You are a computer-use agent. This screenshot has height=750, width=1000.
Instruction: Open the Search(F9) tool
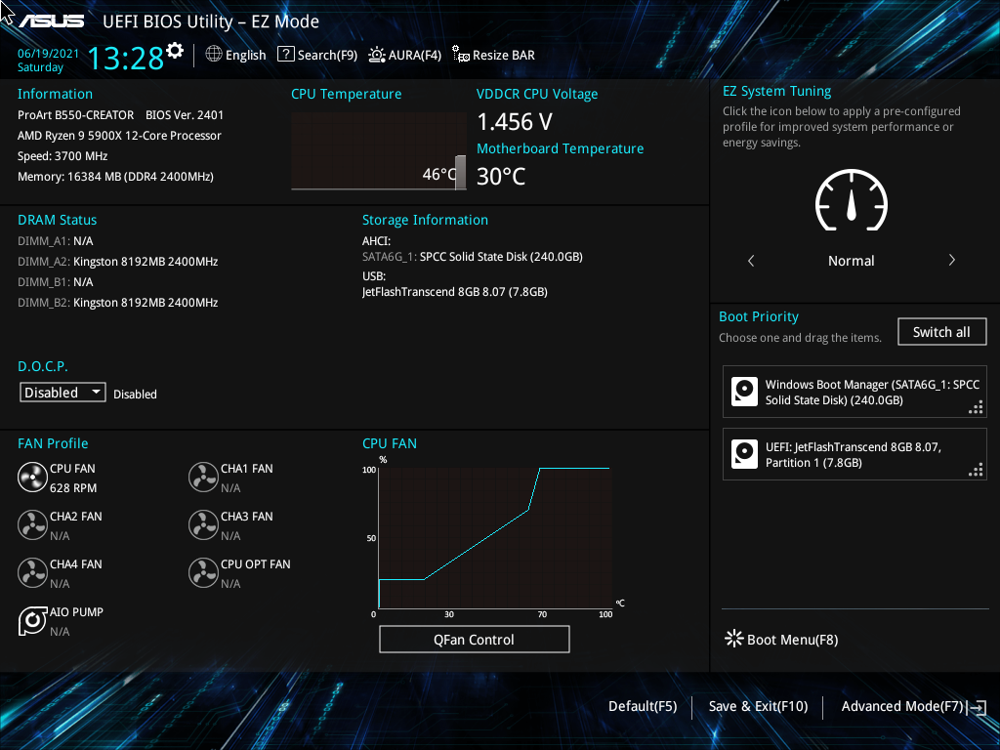[316, 55]
